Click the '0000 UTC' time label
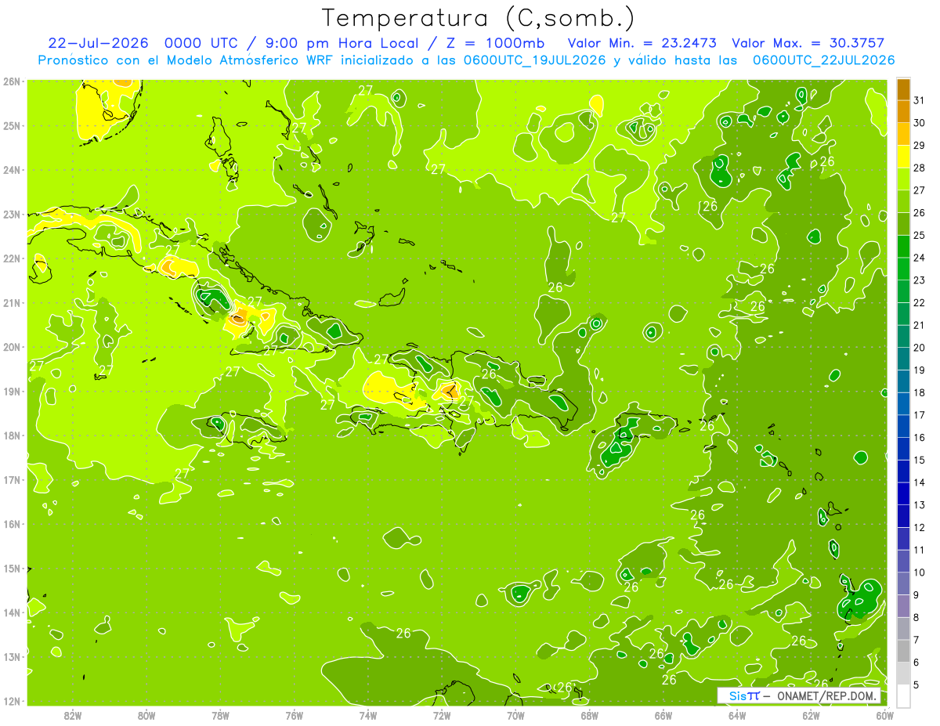 point(200,43)
